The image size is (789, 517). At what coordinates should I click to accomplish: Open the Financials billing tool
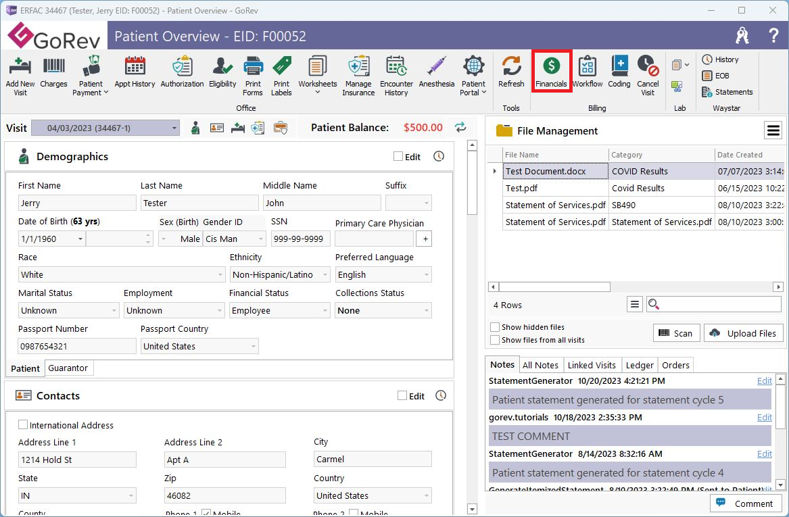[551, 71]
